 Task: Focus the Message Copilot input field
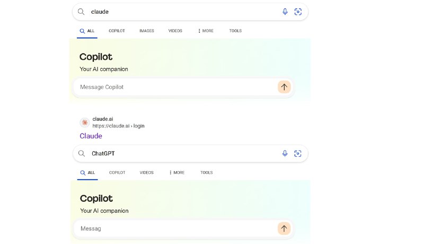coord(174,87)
